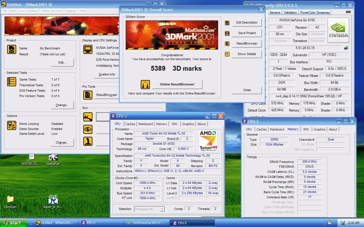The width and height of the screenshot is (364, 227).
Task: Click the Save Project button
Action: (247, 33)
